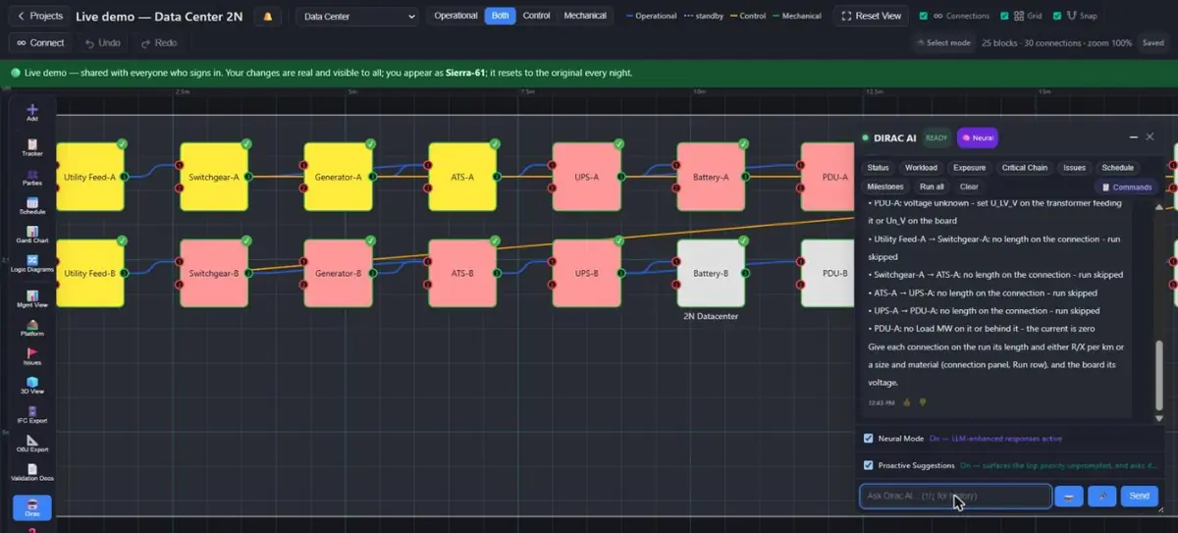Click the Saved status indicator
The width and height of the screenshot is (1178, 533).
tap(1153, 43)
